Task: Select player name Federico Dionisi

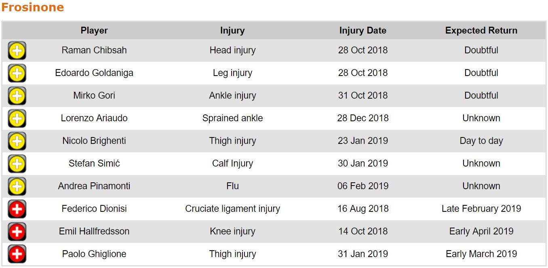Action: (94, 209)
